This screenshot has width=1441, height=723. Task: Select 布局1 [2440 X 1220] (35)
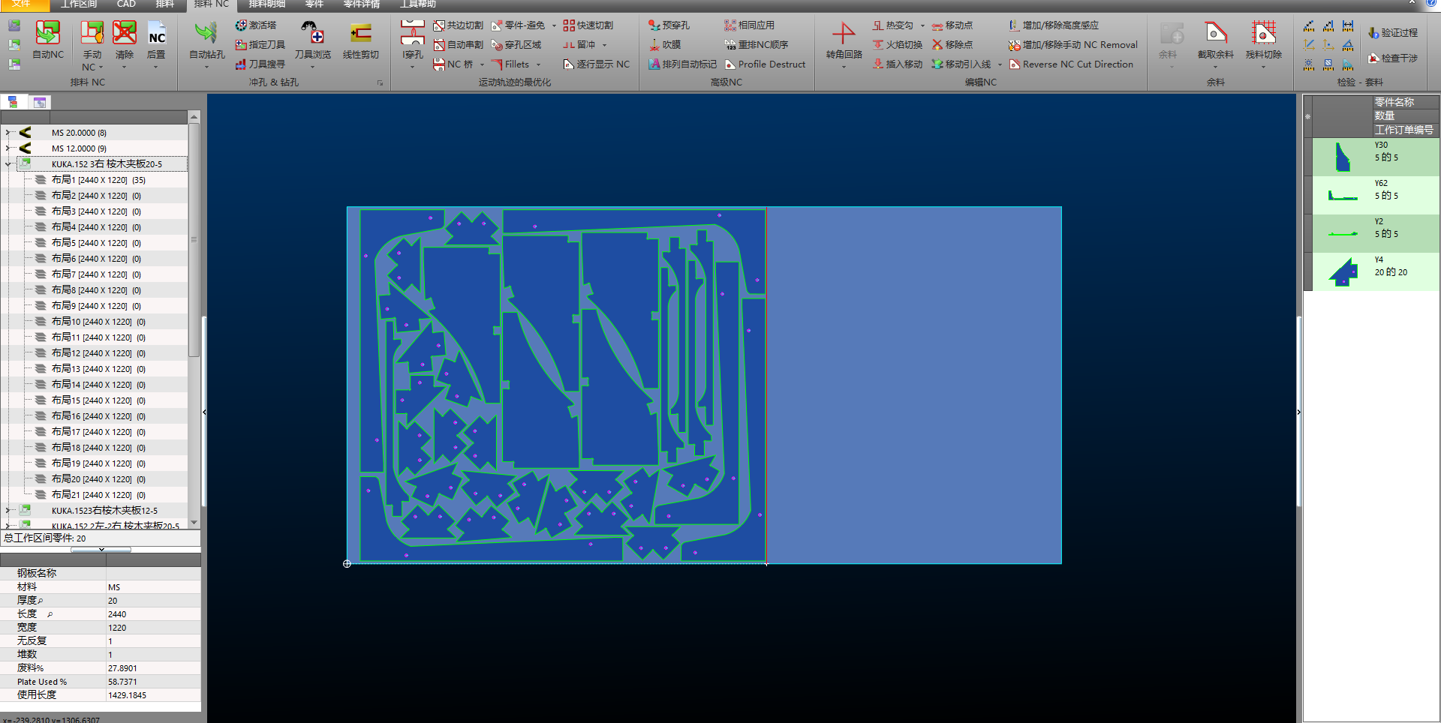click(x=98, y=180)
